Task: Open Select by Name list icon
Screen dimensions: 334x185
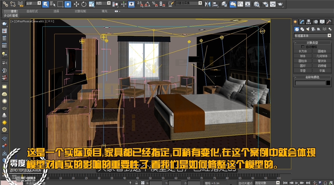Action: (53, 4)
